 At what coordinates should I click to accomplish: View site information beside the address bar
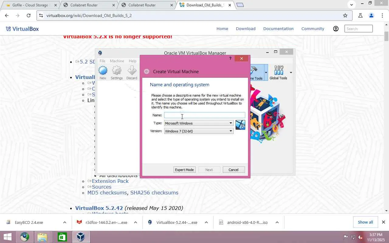(x=41, y=15)
